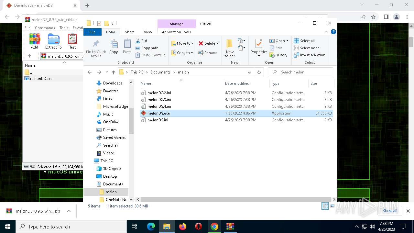
Task: Click the Pin to Quick access icon
Action: [x=96, y=49]
